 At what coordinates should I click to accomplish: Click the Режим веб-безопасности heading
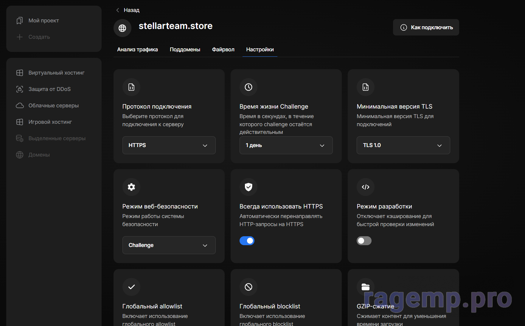pos(160,206)
